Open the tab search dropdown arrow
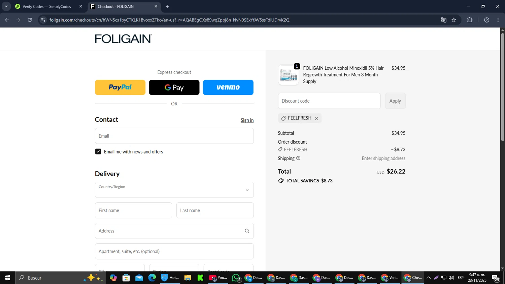 (6, 6)
